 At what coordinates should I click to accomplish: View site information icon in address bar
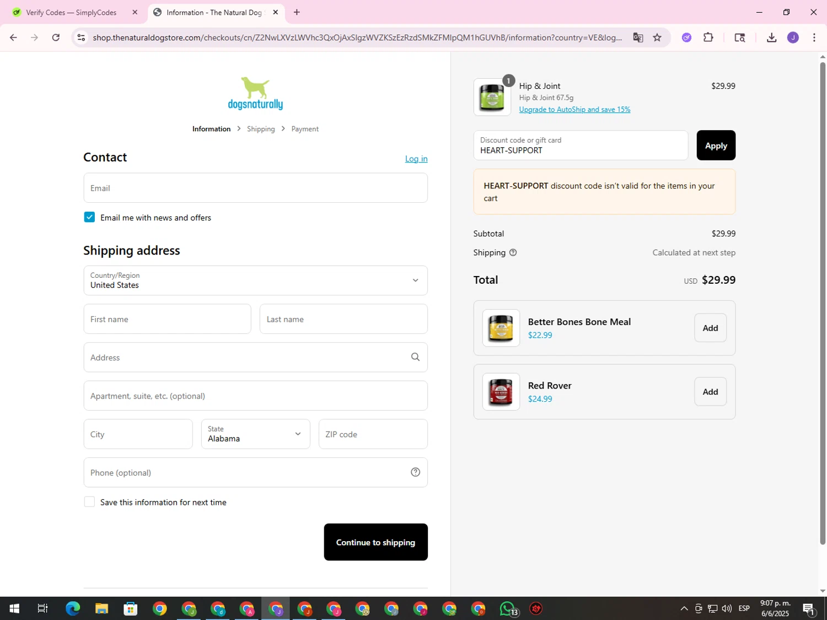81,37
